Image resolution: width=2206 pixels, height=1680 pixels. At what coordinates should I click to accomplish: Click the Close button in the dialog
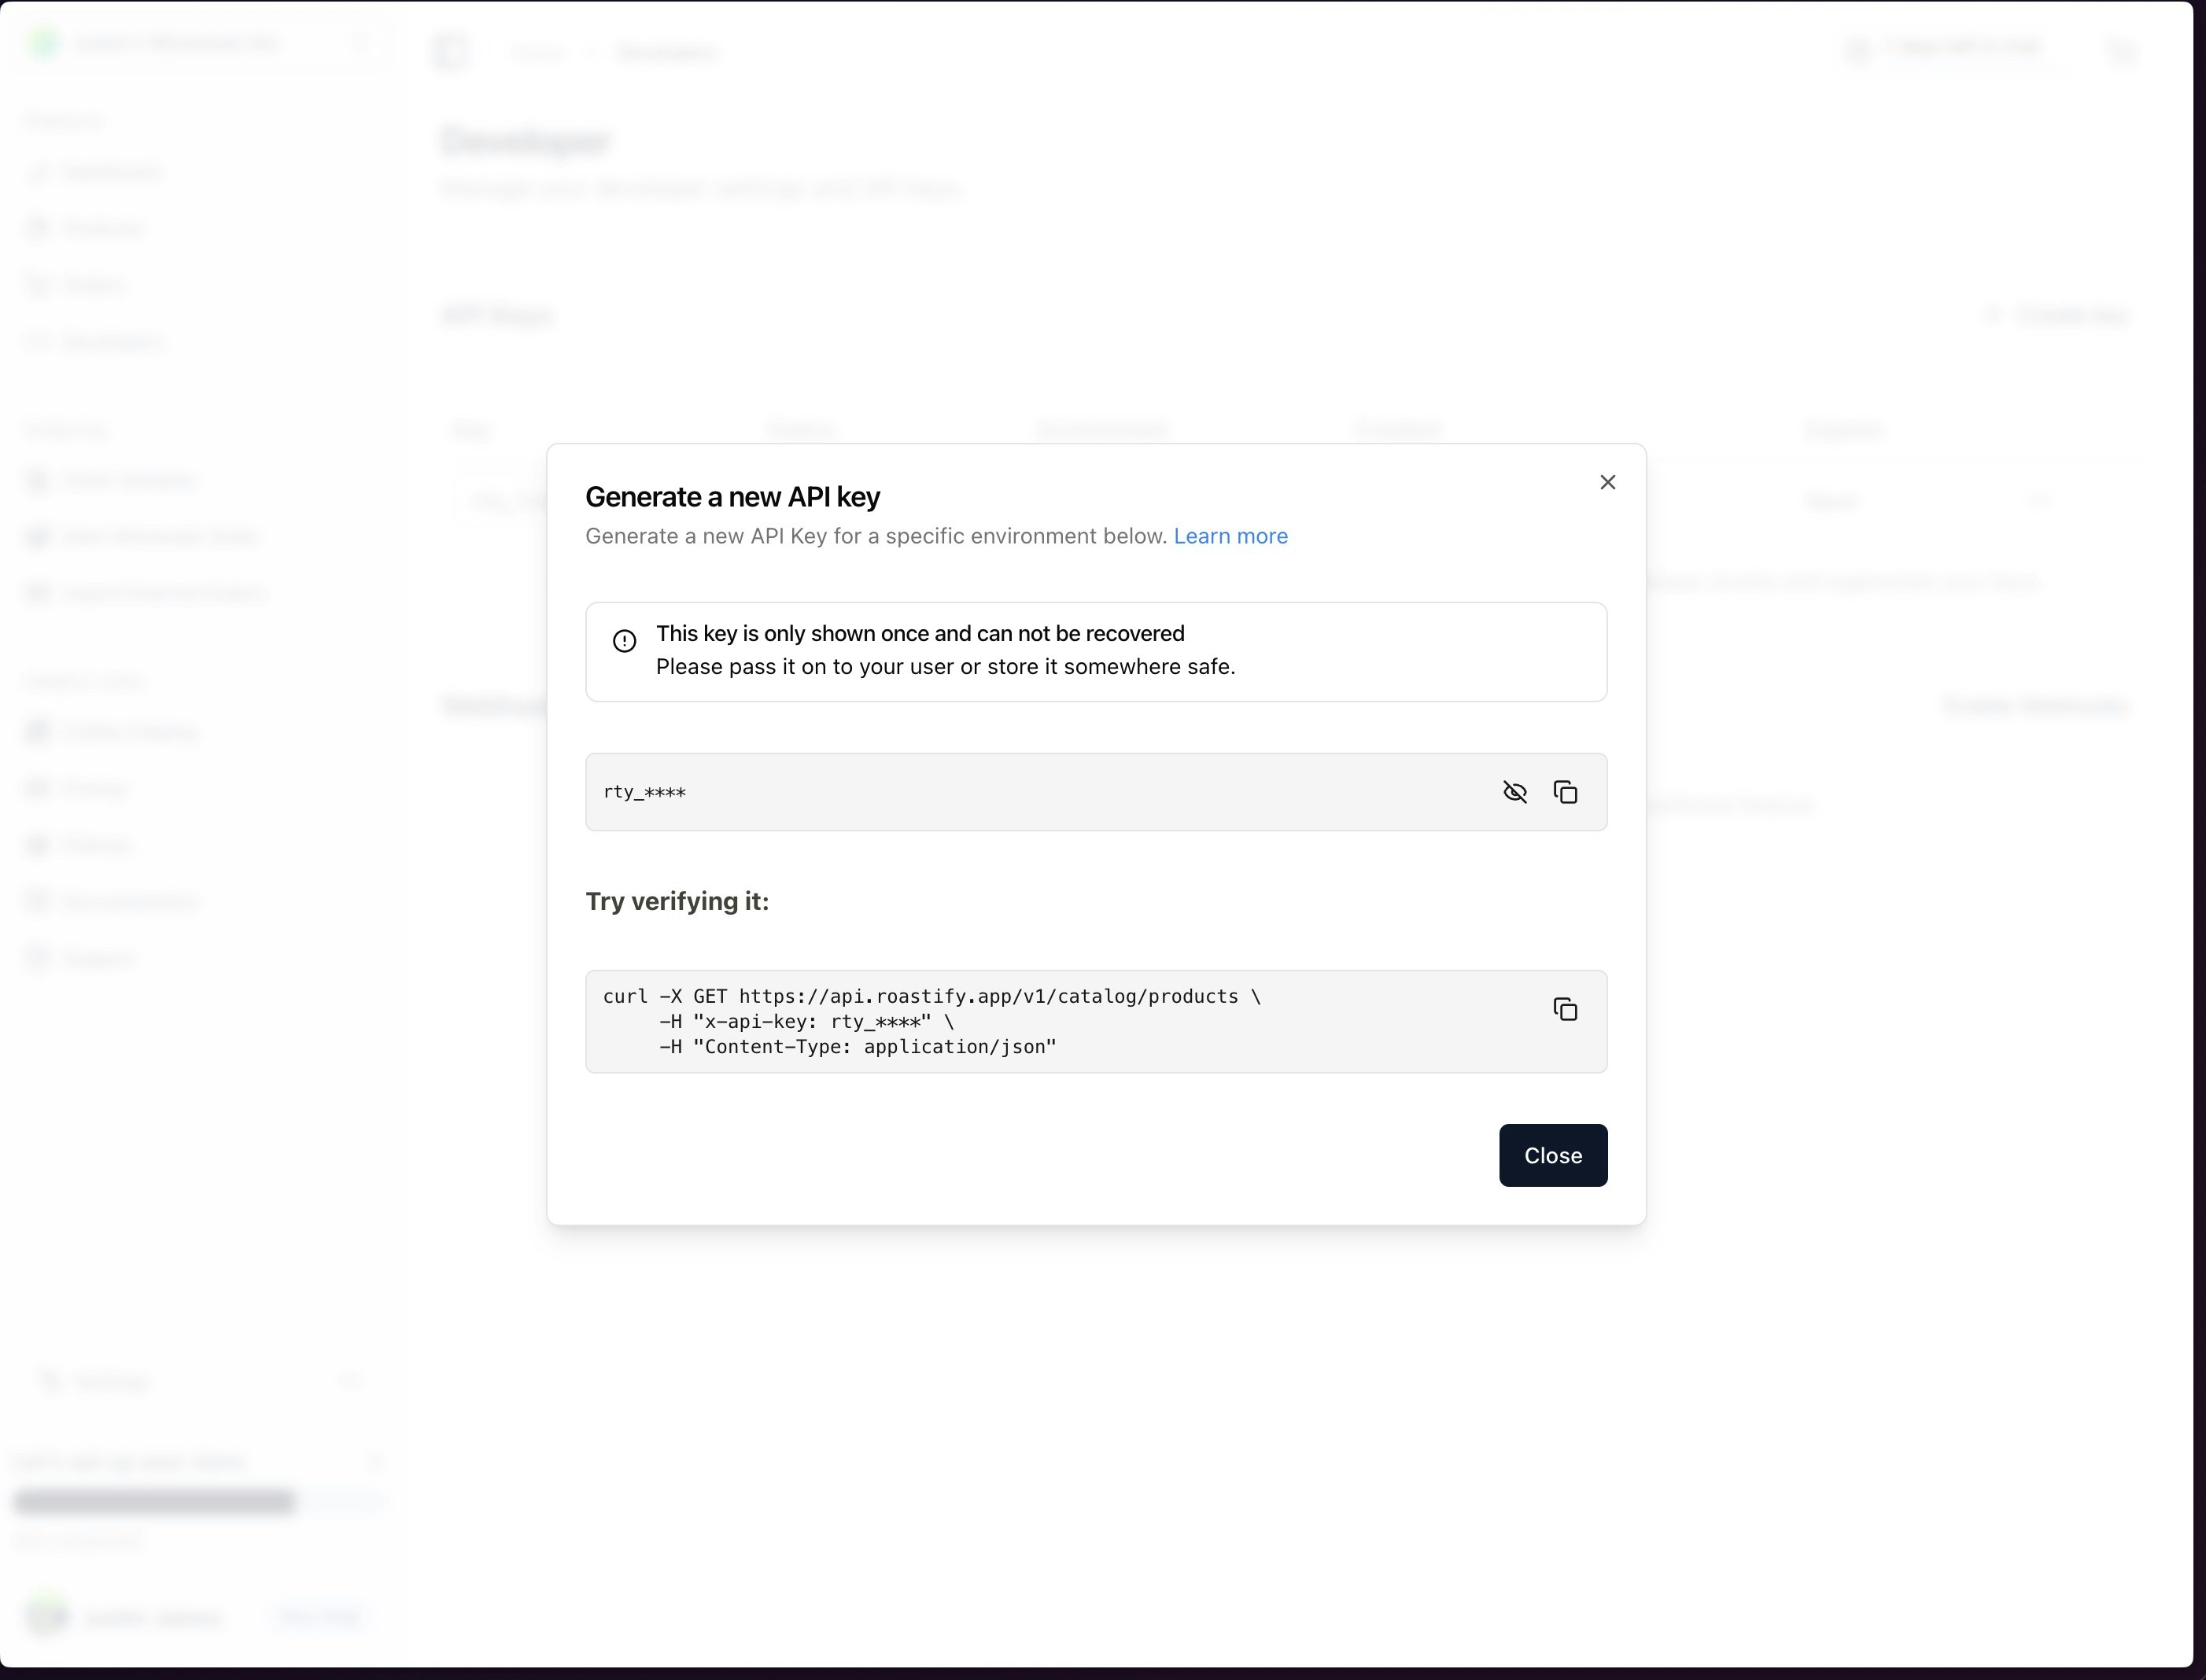point(1552,1155)
